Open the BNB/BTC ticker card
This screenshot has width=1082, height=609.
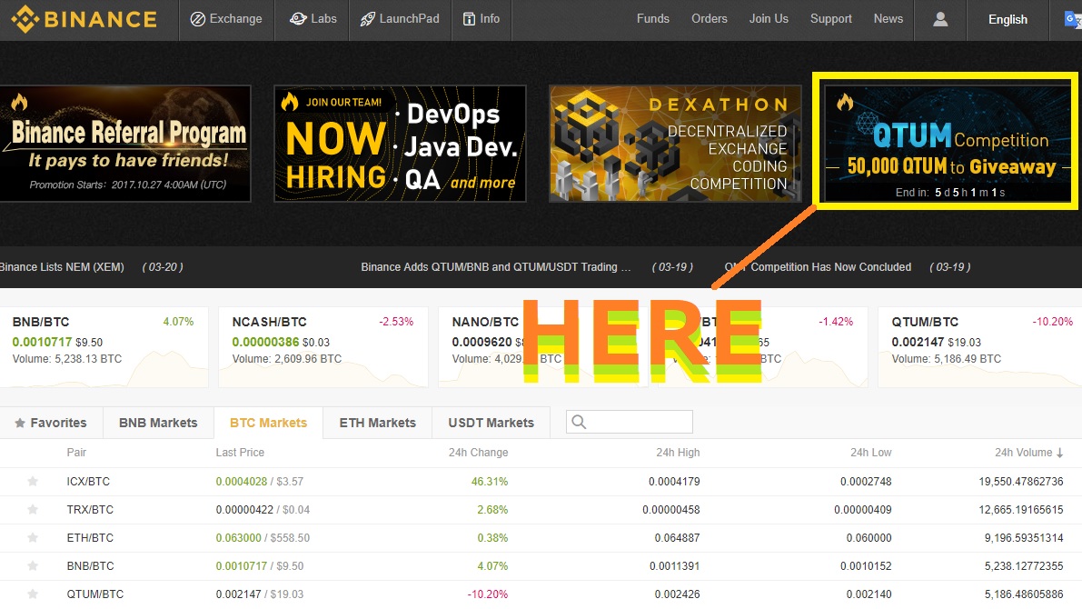click(104, 347)
